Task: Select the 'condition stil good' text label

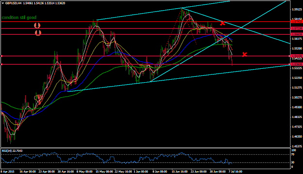Action: pyautogui.click(x=19, y=17)
